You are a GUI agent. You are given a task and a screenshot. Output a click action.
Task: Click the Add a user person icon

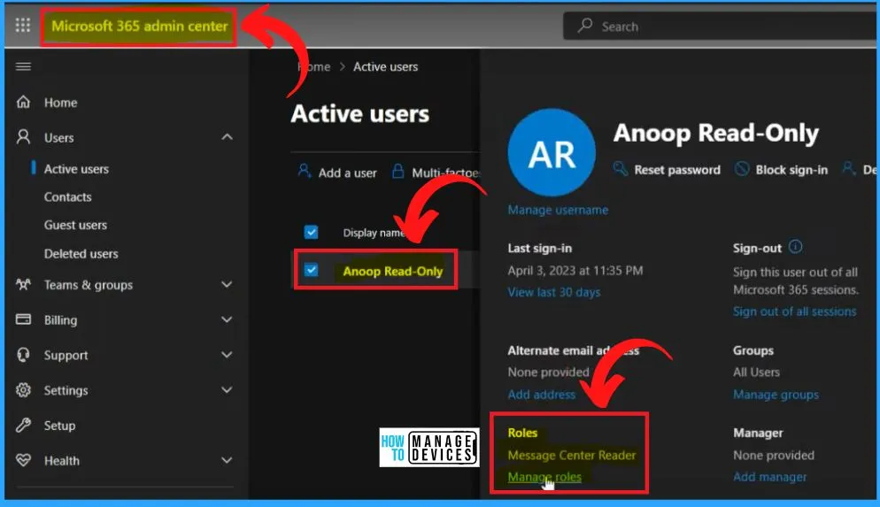click(x=304, y=171)
